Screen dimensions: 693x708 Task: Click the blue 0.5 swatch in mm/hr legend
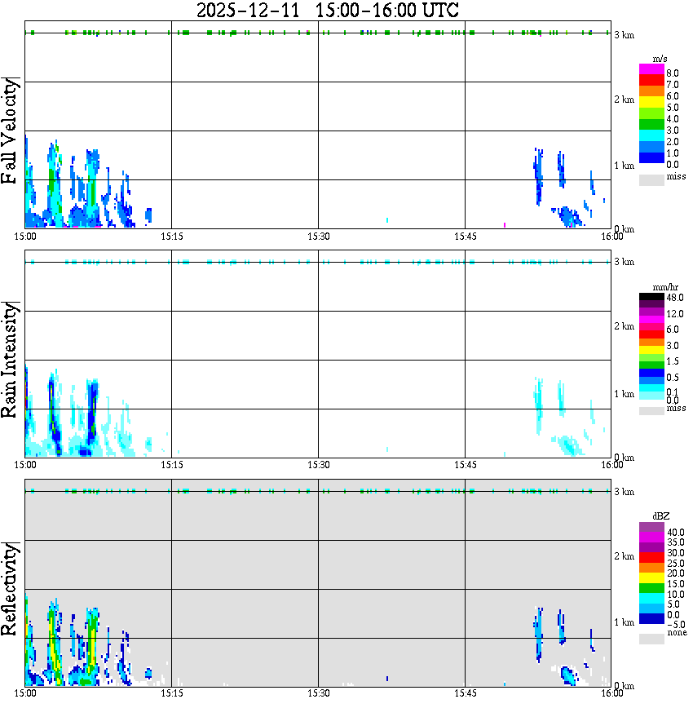point(651,373)
